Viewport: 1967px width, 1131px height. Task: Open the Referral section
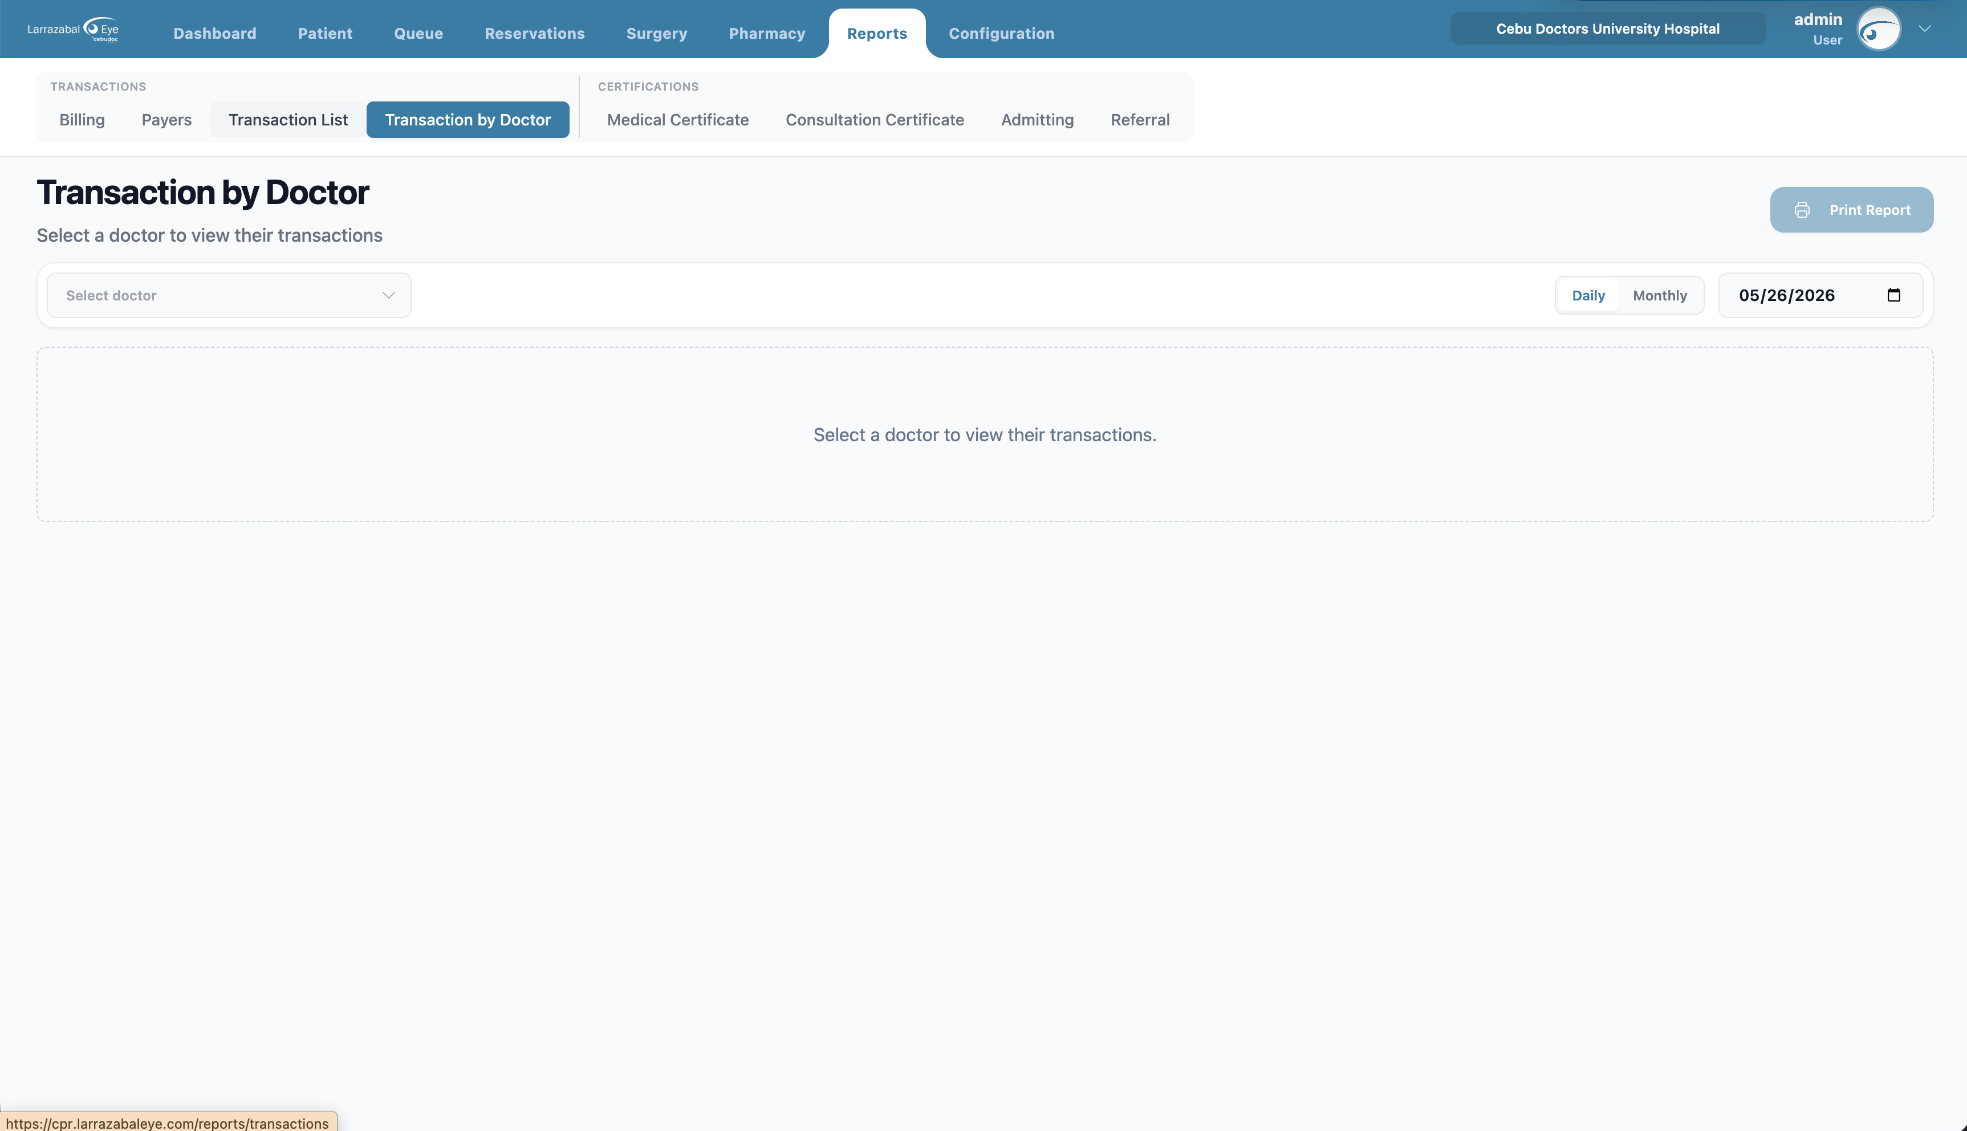[x=1140, y=120]
